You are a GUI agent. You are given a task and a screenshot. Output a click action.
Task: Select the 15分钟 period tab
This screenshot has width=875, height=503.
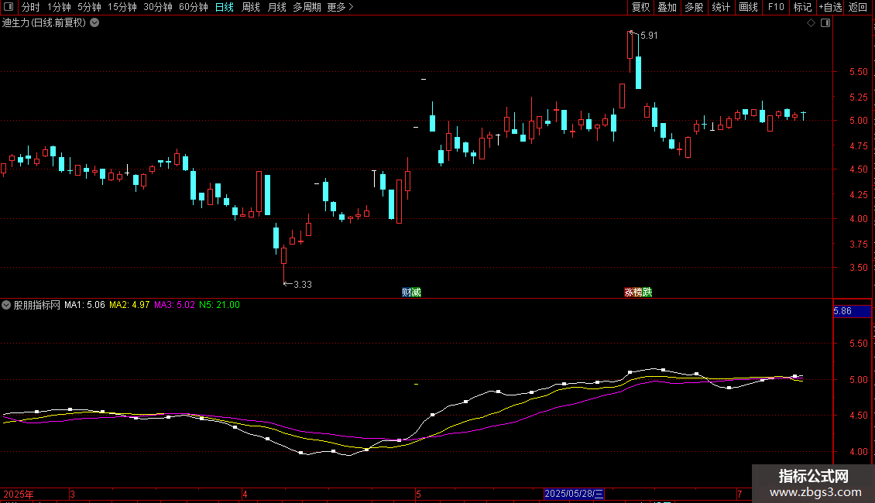(x=122, y=7)
